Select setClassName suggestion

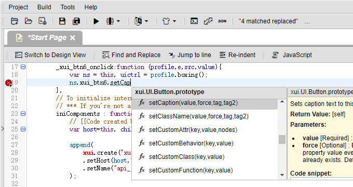(205, 116)
